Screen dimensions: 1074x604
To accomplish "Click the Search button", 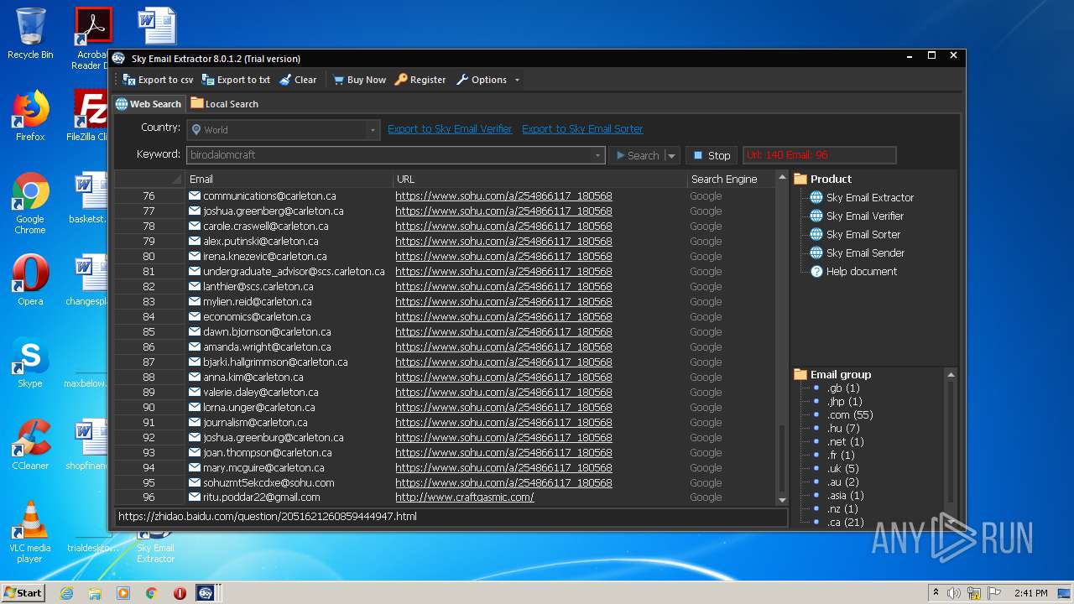I will click(x=637, y=155).
